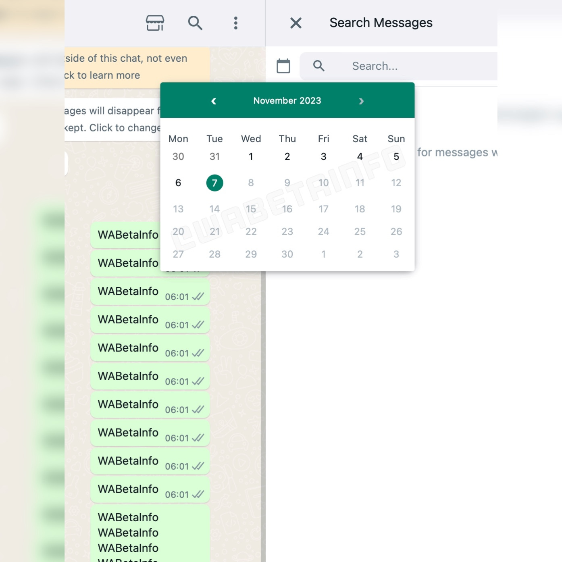Click date 26 in the calendar
This screenshot has height=562, width=562.
[396, 231]
